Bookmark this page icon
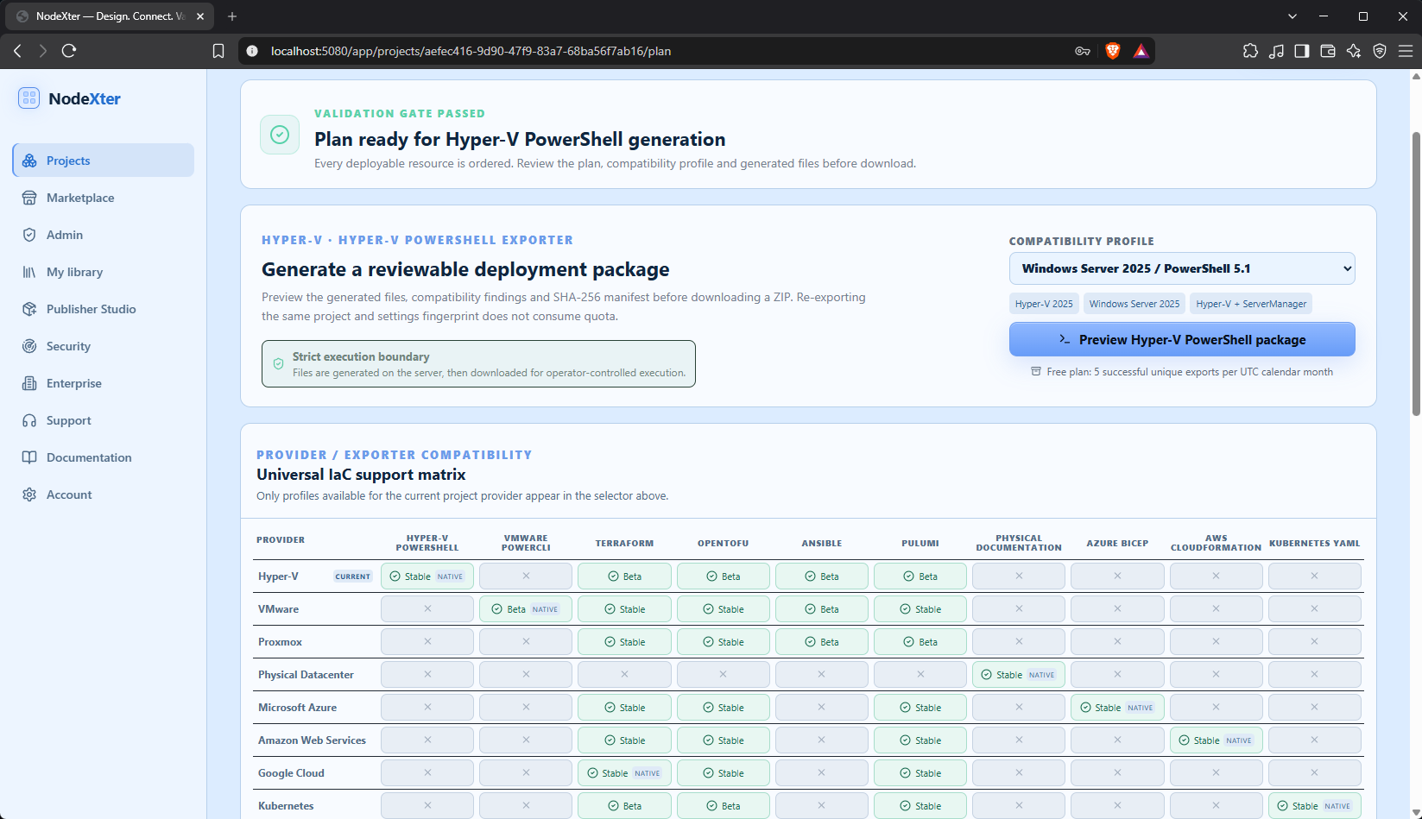This screenshot has width=1422, height=819. click(218, 51)
